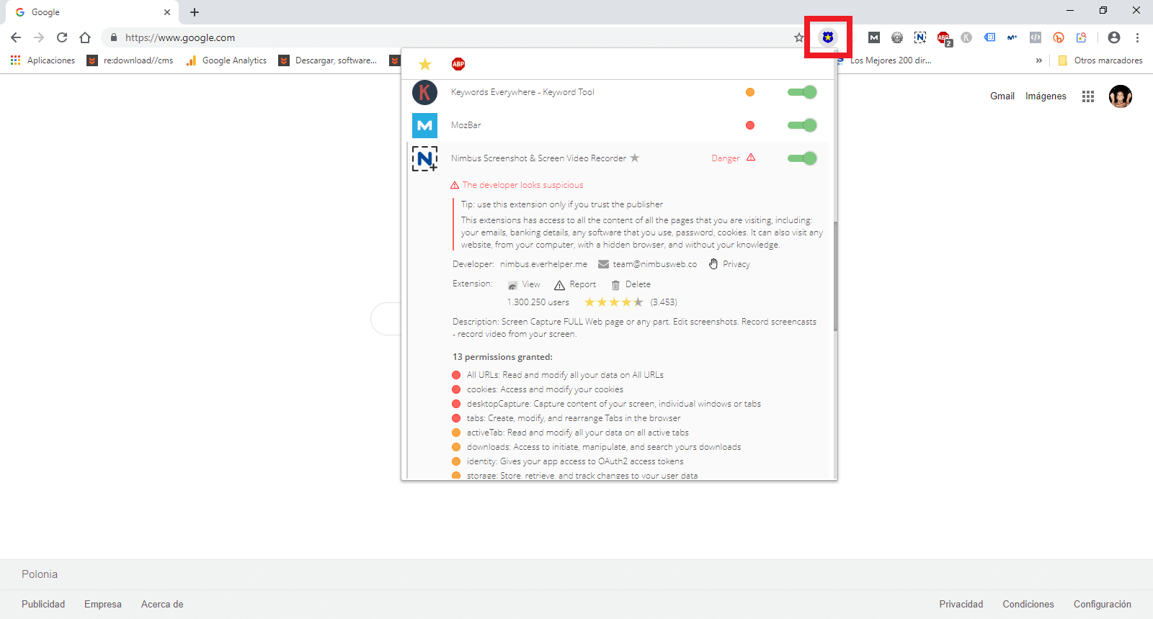
Task: Open Gmail link
Action: point(1002,96)
